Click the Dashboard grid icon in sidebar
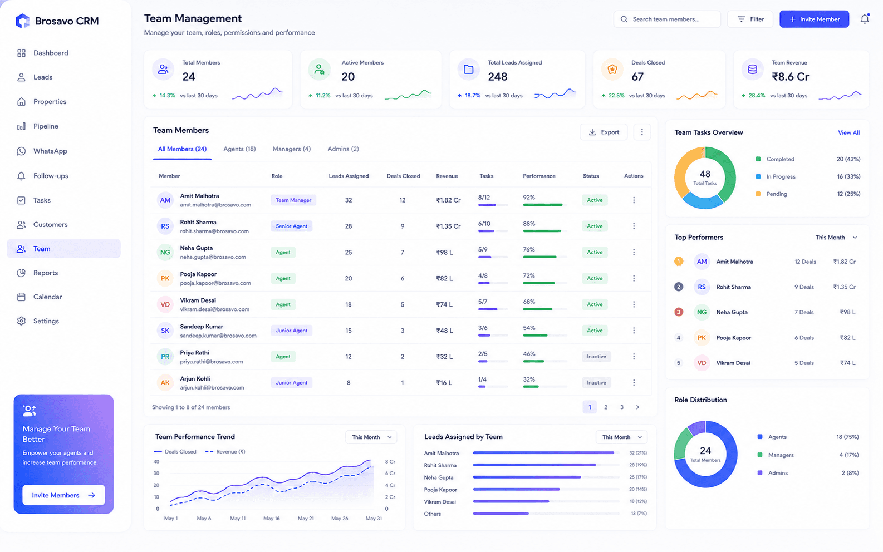The width and height of the screenshot is (883, 552). click(x=21, y=53)
